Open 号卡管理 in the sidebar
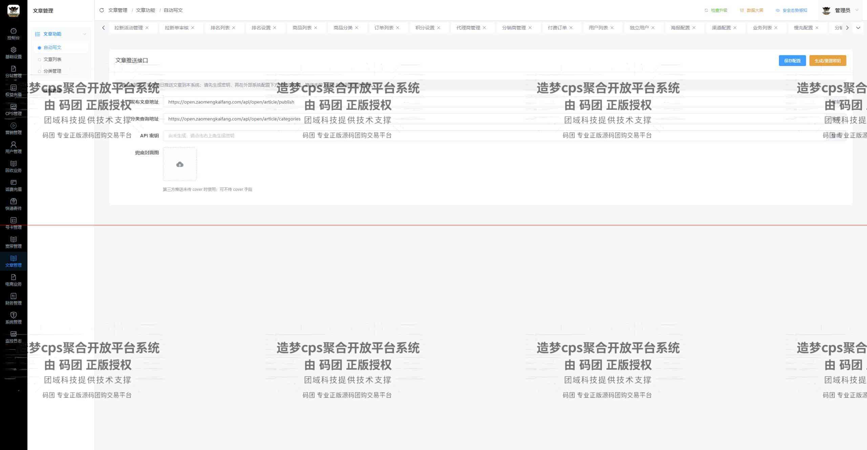867x450 pixels. point(14,223)
